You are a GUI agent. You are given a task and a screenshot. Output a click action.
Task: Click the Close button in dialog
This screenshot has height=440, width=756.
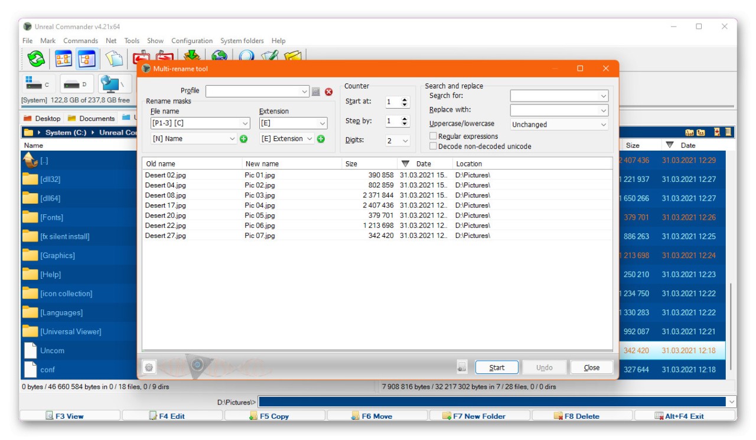[591, 367]
